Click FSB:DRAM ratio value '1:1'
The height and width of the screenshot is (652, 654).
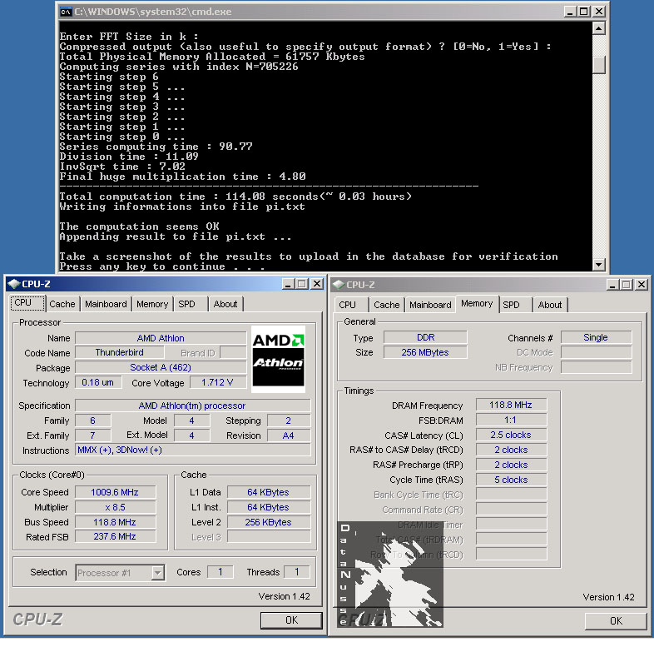[x=511, y=420]
